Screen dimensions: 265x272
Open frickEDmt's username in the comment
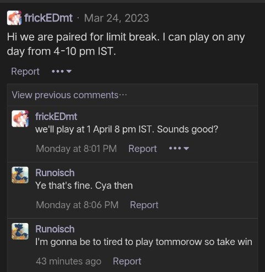click(56, 117)
